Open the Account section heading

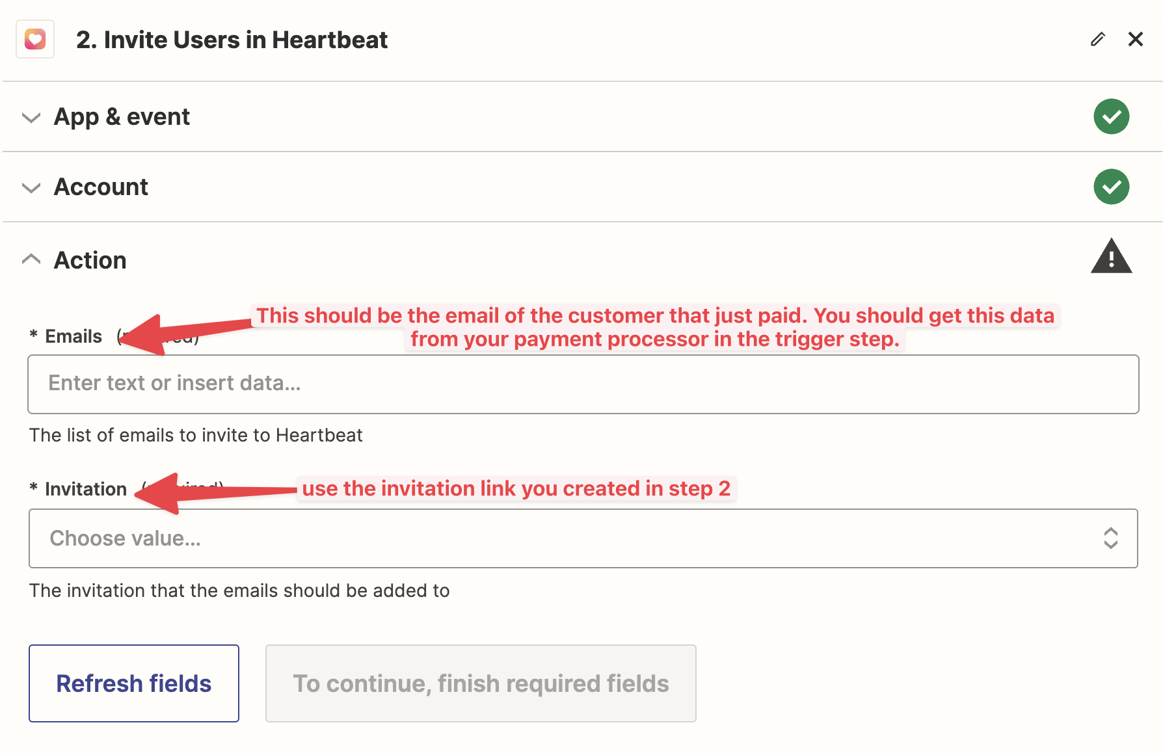coord(101,187)
